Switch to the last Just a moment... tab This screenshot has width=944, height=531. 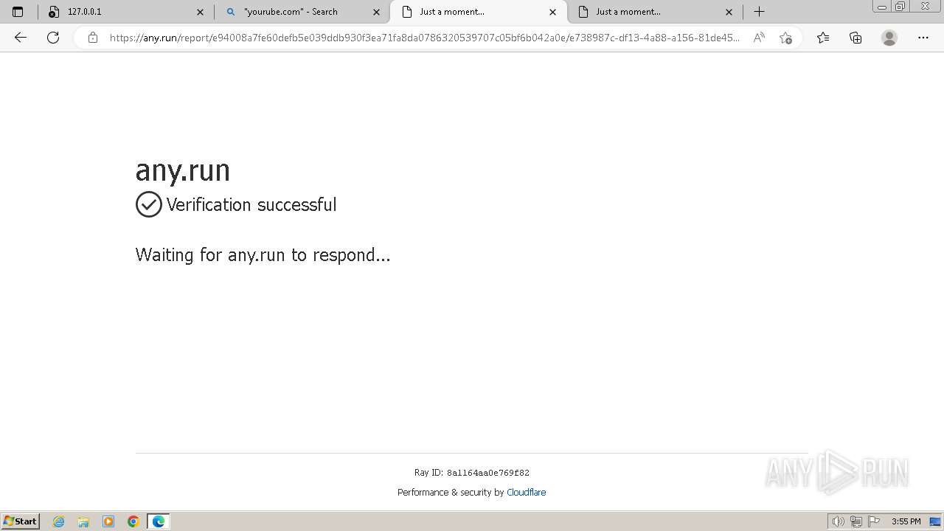tap(655, 12)
